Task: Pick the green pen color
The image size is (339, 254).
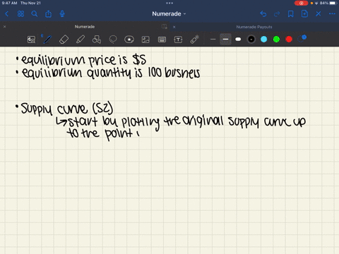Action: [x=276, y=40]
